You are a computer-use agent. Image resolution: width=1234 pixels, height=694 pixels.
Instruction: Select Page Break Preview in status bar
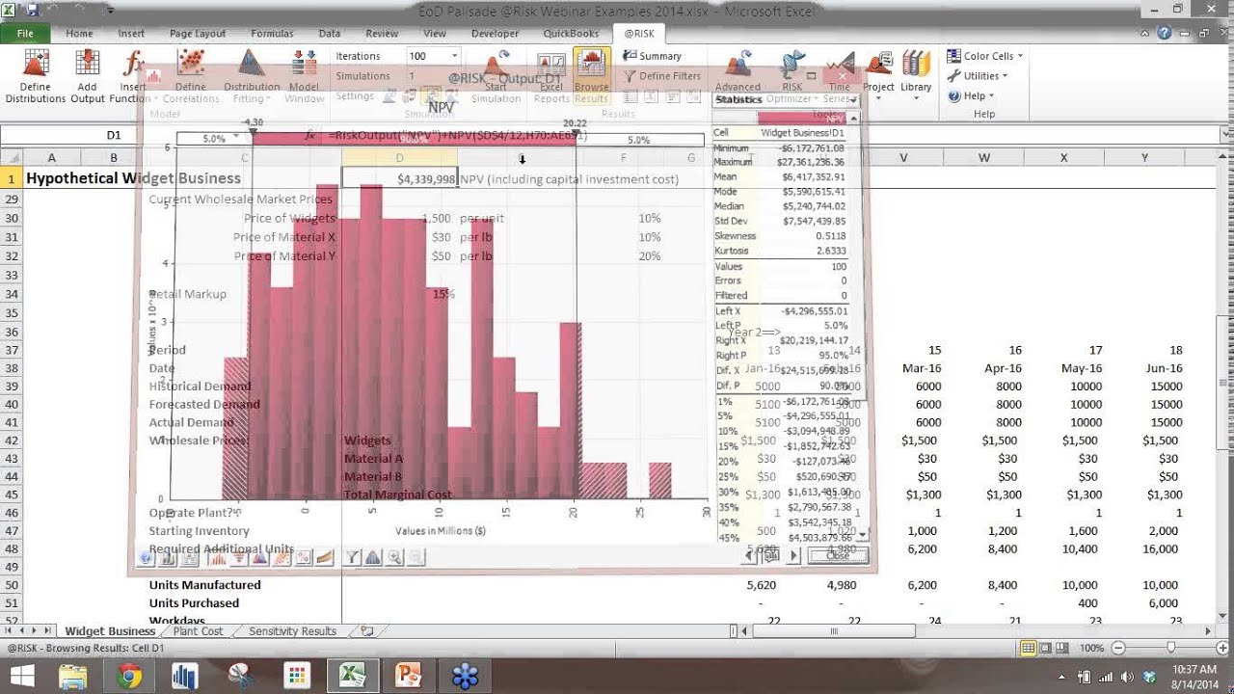click(x=1063, y=649)
